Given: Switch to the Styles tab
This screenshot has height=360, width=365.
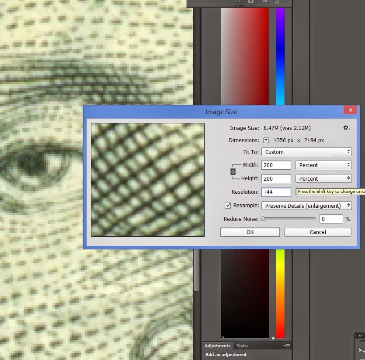Looking at the screenshot, I should (x=242, y=346).
